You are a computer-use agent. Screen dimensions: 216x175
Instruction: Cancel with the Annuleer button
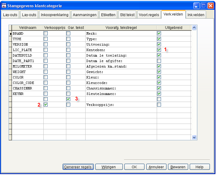[156, 167]
